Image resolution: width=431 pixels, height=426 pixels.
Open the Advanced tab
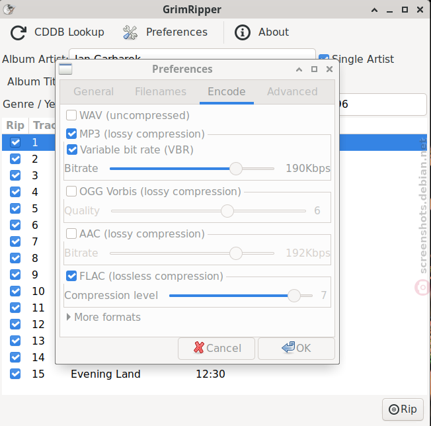(x=292, y=91)
